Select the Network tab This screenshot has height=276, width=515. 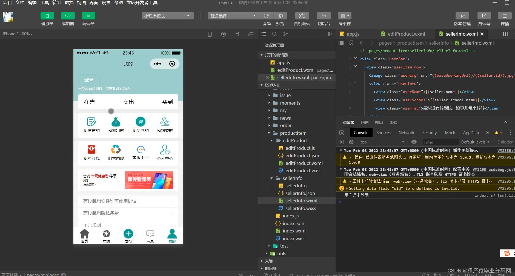(406, 133)
